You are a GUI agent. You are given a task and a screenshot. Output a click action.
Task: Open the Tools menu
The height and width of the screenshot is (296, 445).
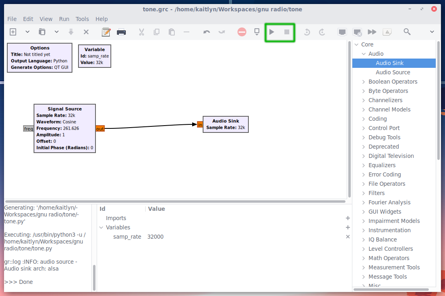click(82, 19)
